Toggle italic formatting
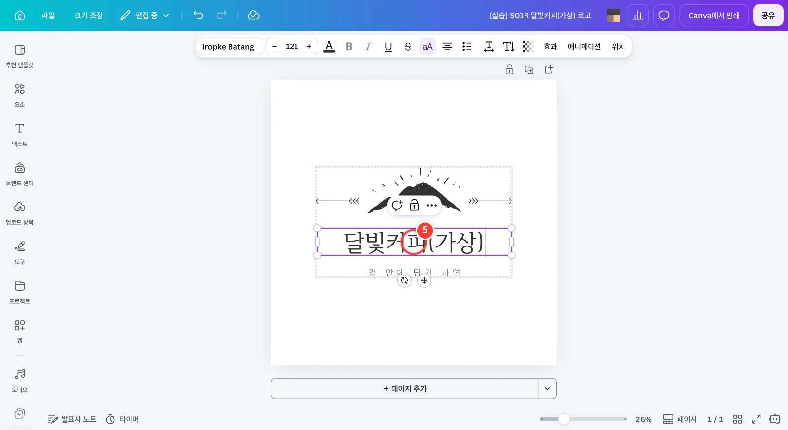The width and height of the screenshot is (788, 430). tap(368, 47)
